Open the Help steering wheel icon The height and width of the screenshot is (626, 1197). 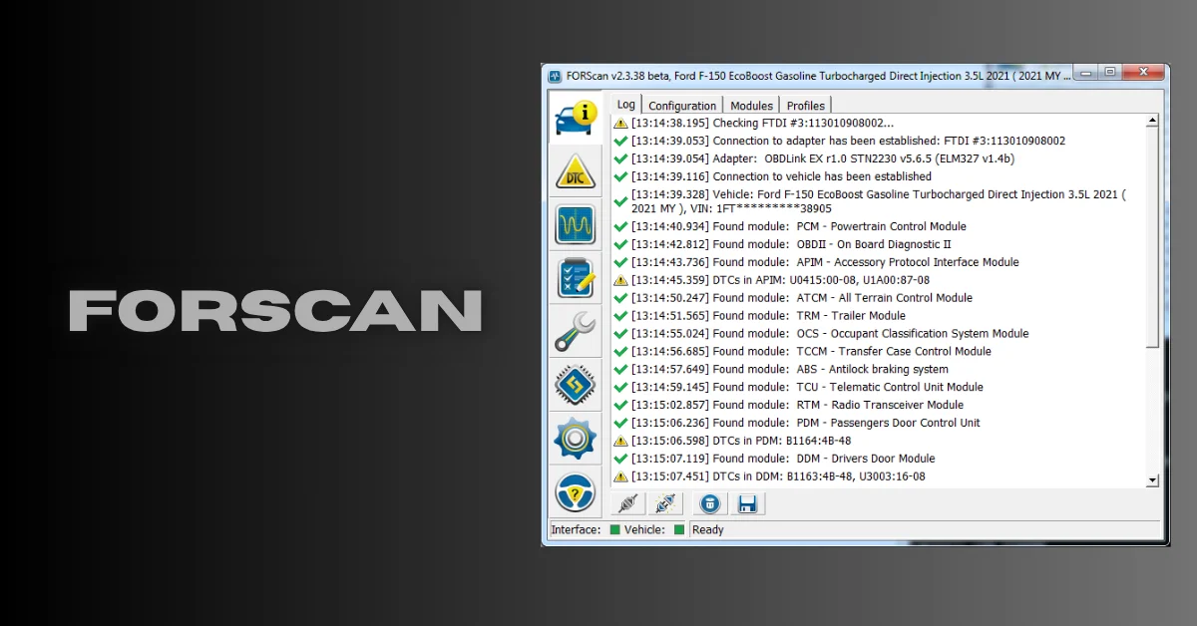[576, 492]
